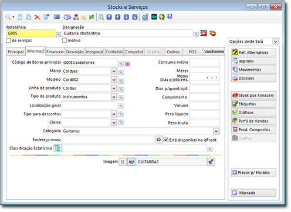This screenshot has width=291, height=212.
Task: Click the Peso bruto input field
Action: click(x=204, y=123)
